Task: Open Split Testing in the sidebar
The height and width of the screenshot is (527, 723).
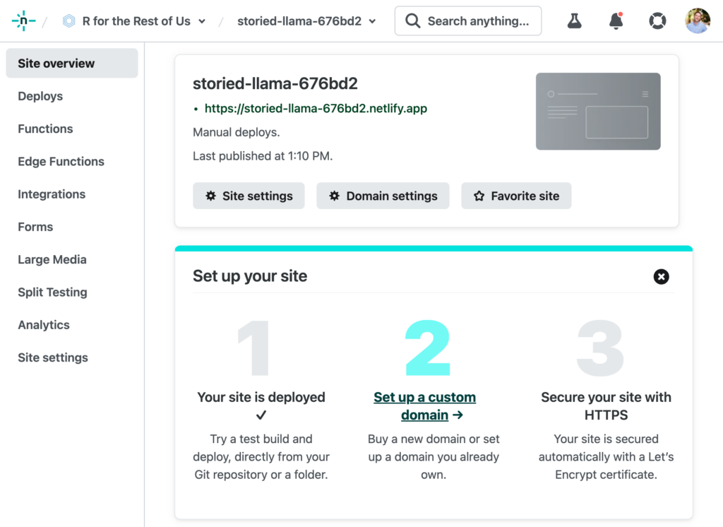Action: click(x=52, y=292)
